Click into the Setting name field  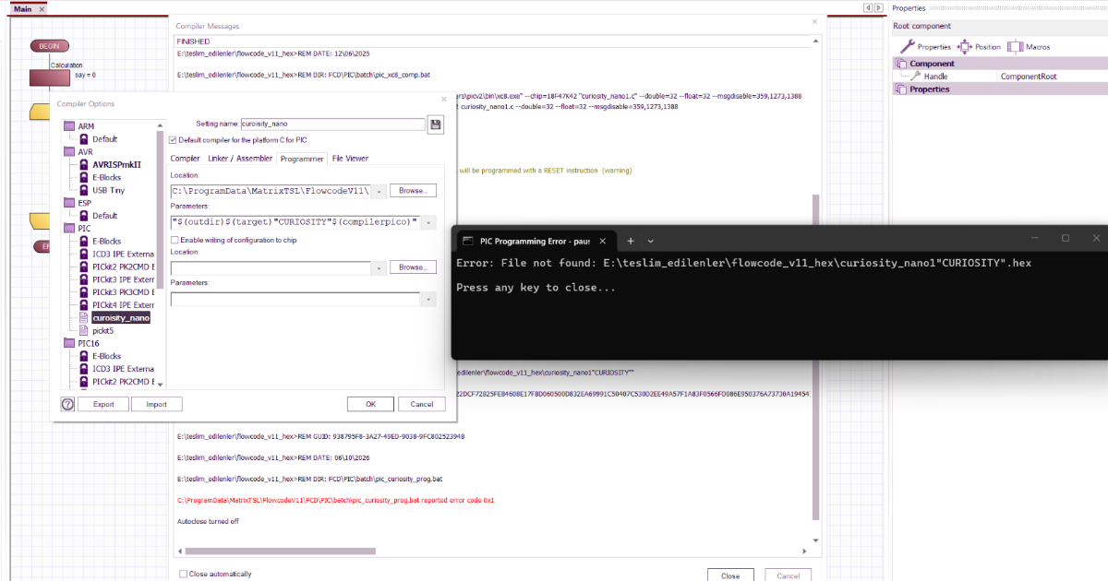(332, 125)
